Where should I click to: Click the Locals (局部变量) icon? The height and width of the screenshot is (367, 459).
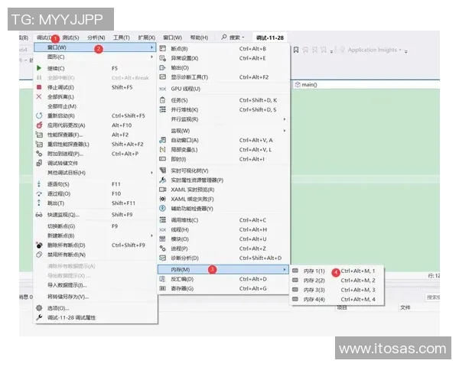(x=162, y=150)
